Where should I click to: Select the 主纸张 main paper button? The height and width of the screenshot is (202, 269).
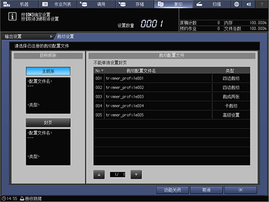click(48, 71)
